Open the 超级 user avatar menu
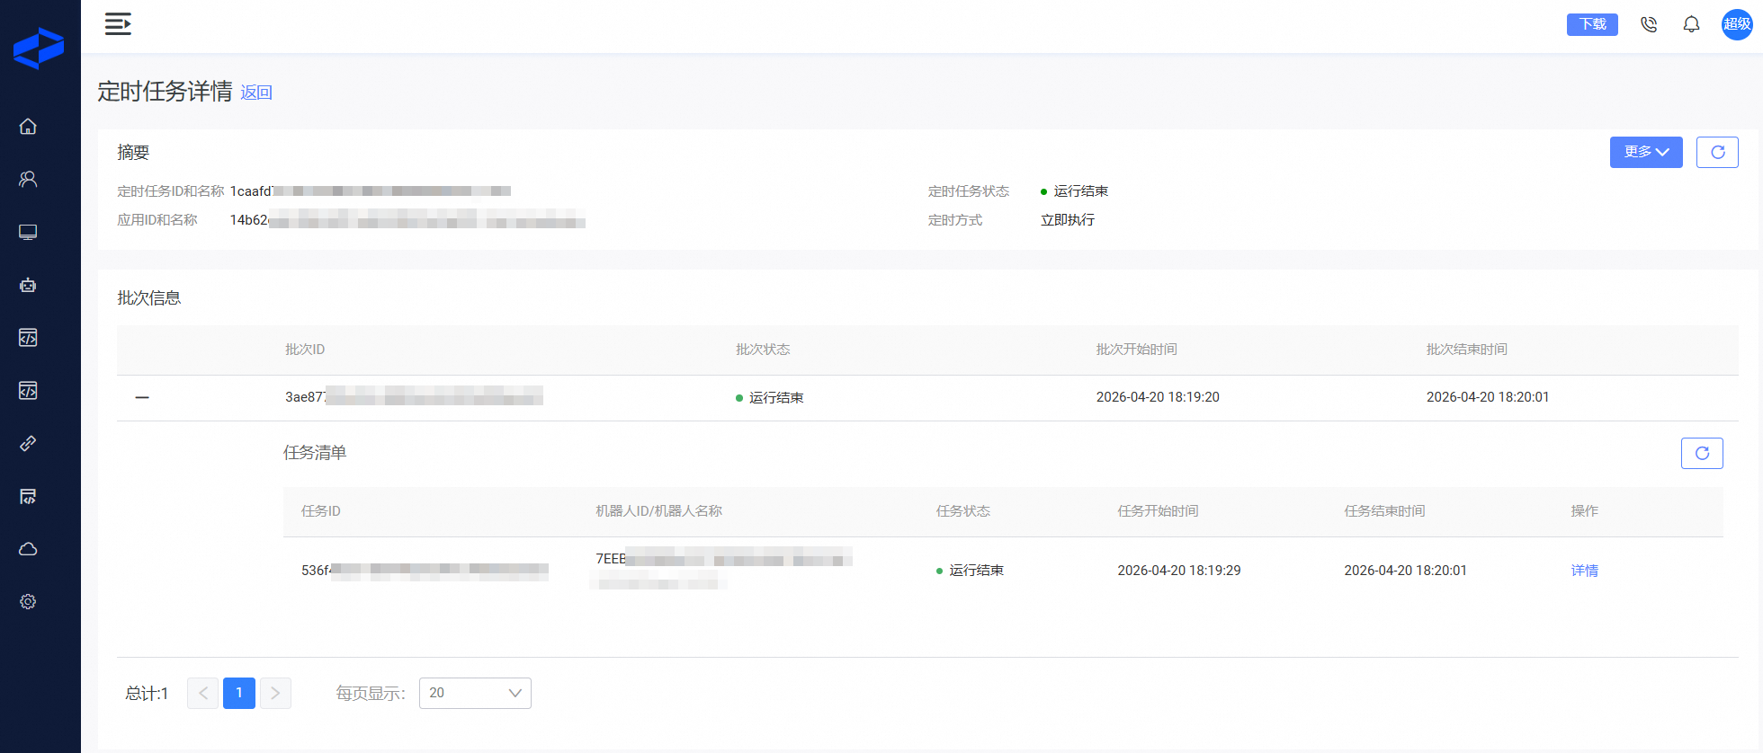This screenshot has height=753, width=1763. (x=1737, y=24)
